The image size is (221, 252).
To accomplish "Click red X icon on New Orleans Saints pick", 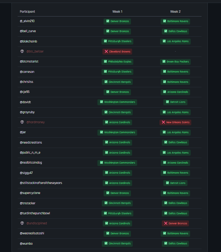I will pyautogui.click(x=163, y=122).
